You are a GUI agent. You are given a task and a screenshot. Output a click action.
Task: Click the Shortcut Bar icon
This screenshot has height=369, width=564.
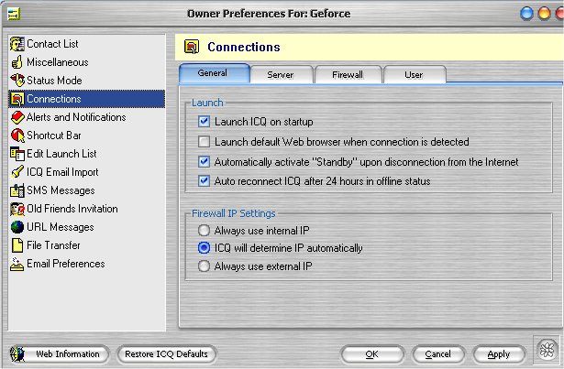click(17, 136)
